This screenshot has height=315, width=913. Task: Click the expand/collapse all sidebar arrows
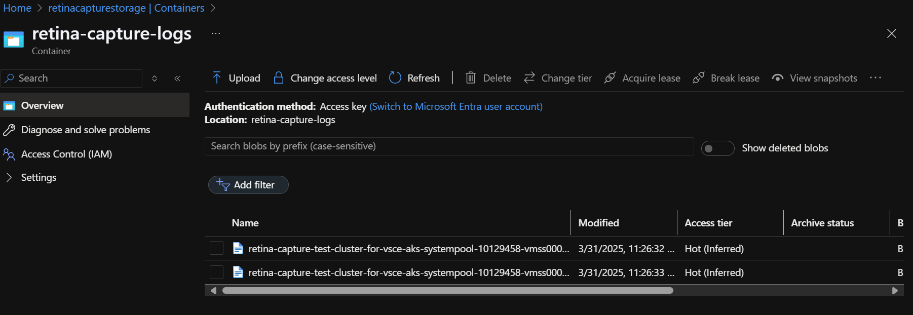point(155,78)
